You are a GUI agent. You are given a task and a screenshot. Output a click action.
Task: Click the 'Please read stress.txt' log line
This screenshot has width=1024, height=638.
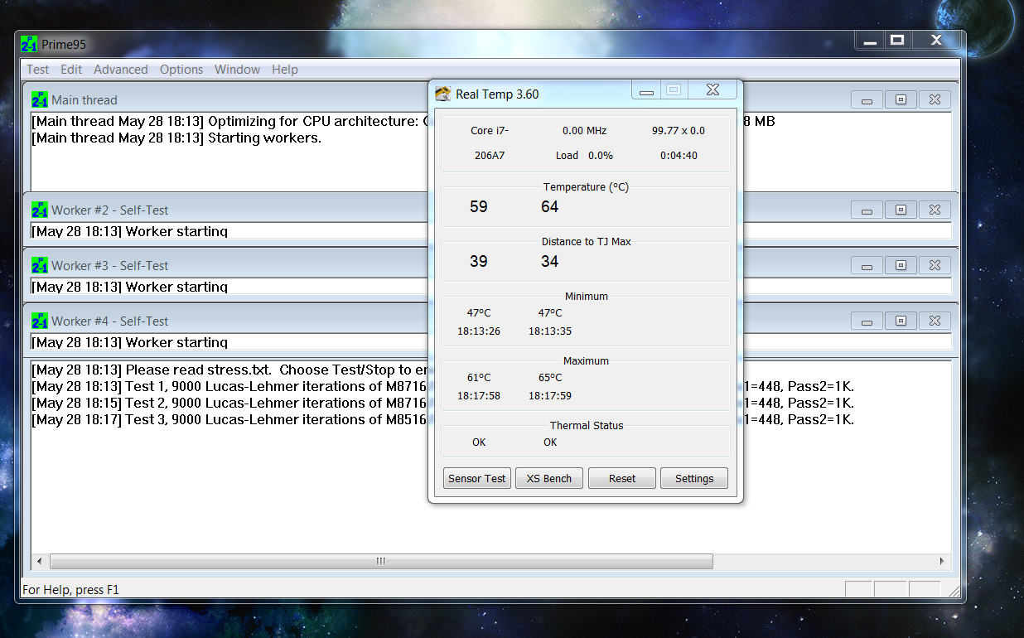coord(231,370)
